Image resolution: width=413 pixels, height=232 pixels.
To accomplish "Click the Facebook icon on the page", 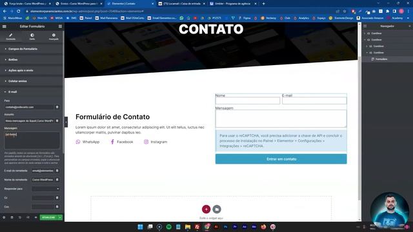I will [112, 142].
